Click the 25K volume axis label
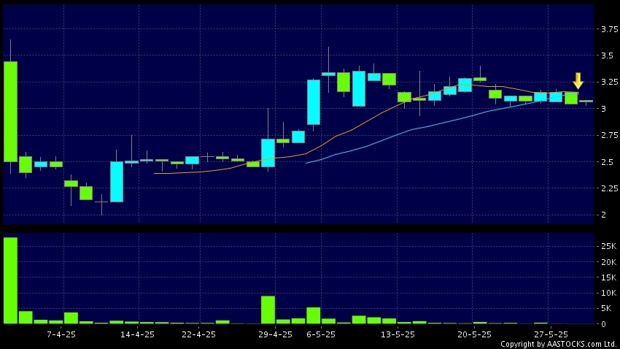Screen dimensions: 620x349 pos(608,246)
